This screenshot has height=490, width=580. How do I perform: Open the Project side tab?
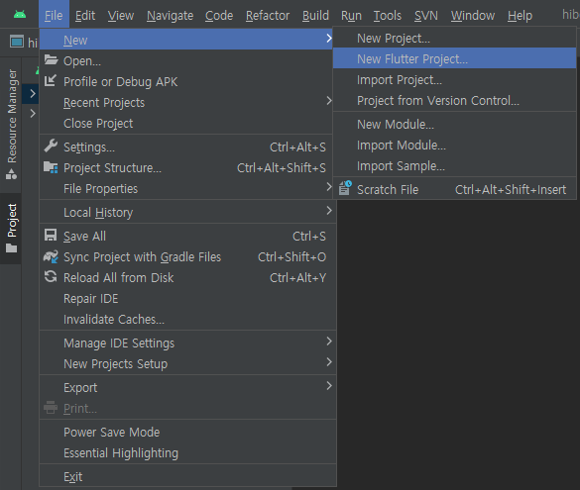click(x=11, y=229)
